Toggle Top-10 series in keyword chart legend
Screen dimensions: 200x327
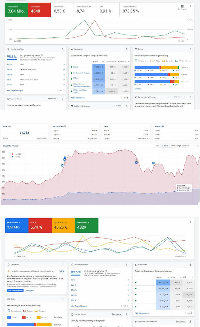pos(16,157)
